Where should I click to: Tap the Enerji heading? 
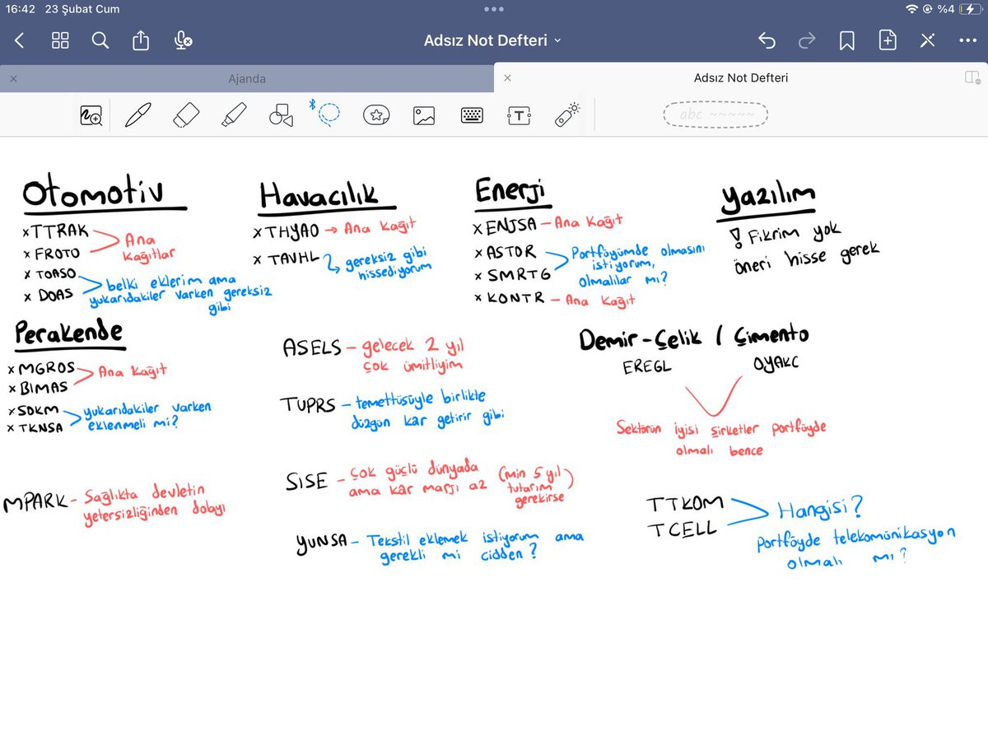pos(510,192)
